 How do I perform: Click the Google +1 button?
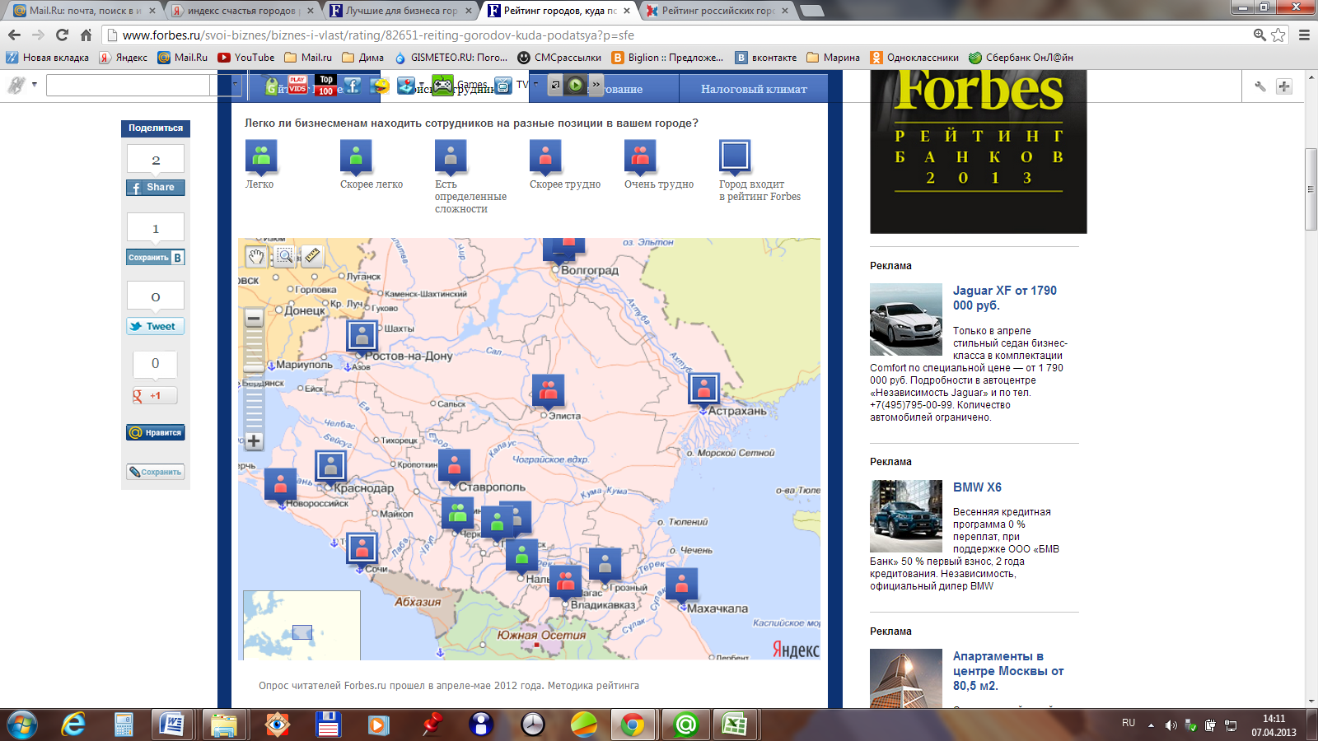(x=156, y=396)
